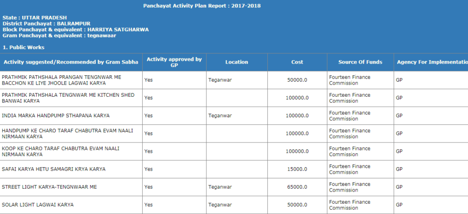Click Fourteen Finance Commission in STREET LIGHT row
468x214 pixels.
[x=350, y=187]
